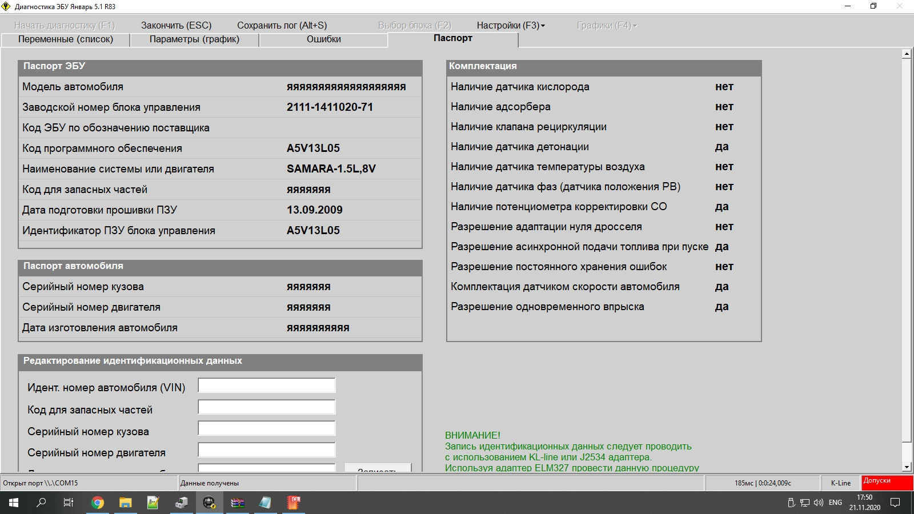Open the Настройки (F3) dropdown menu
The image size is (914, 514).
pyautogui.click(x=511, y=25)
